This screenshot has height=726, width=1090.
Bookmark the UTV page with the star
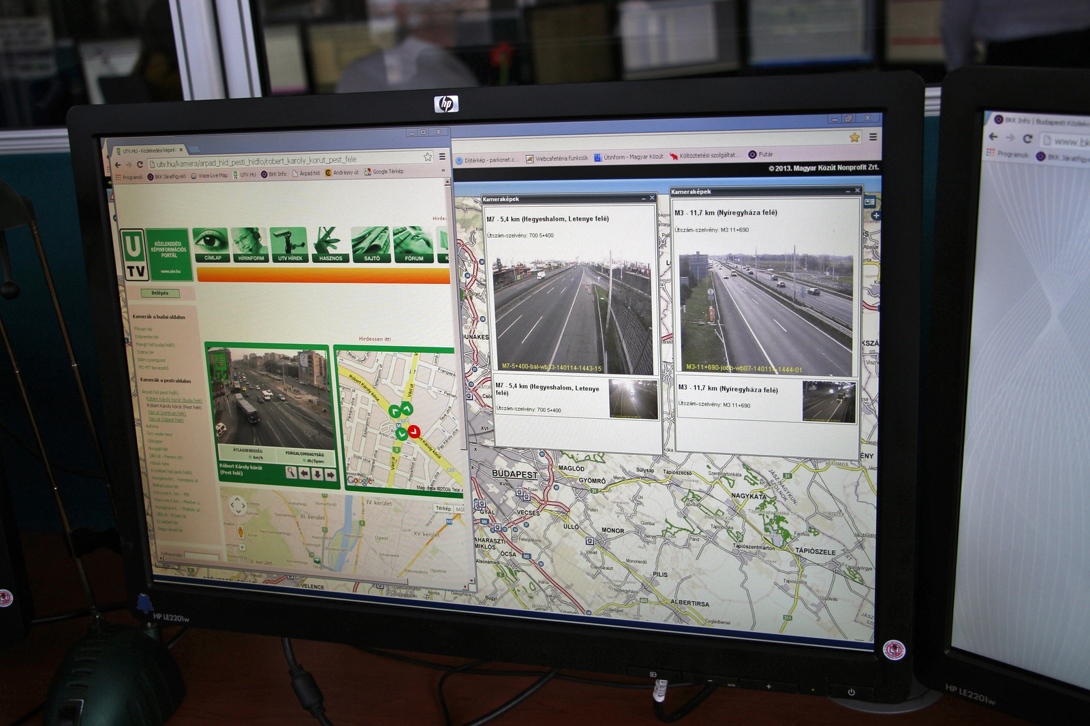[x=428, y=157]
